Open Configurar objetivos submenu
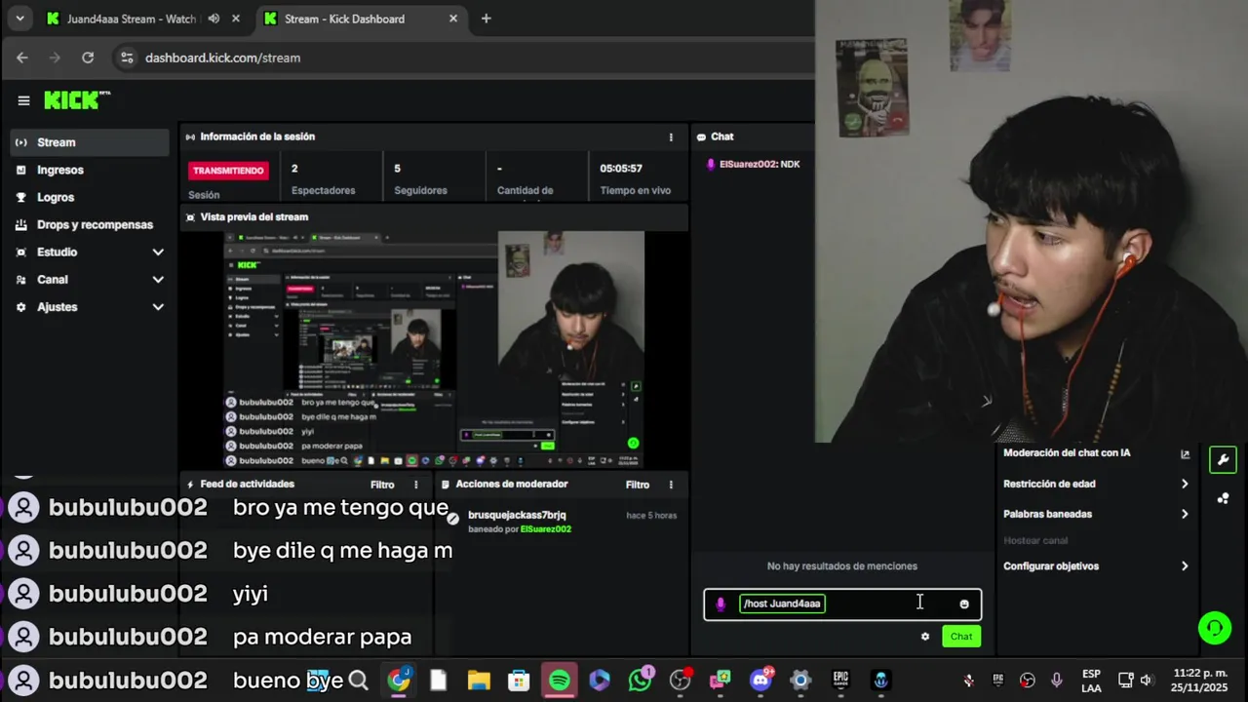The height and width of the screenshot is (702, 1248). [x=1096, y=566]
